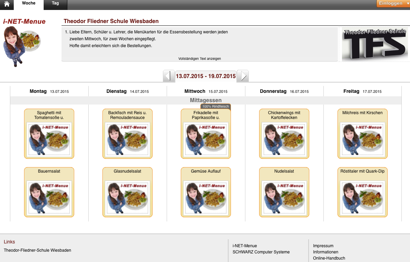Go to previous week with left arrow
The height and width of the screenshot is (262, 410).
tap(169, 76)
